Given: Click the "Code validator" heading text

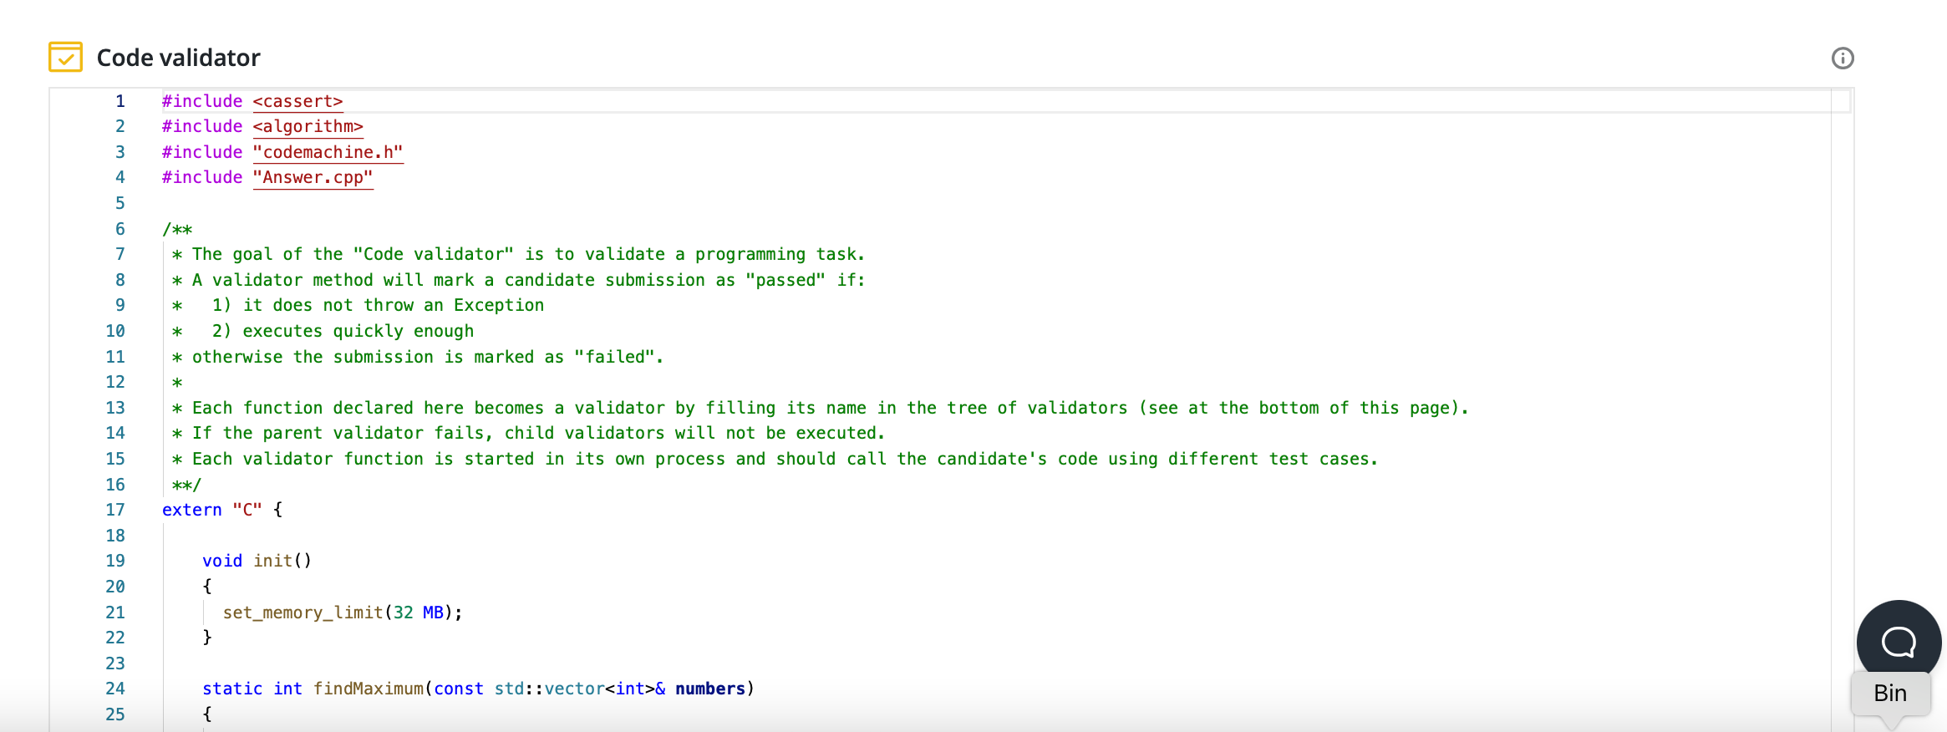Looking at the screenshot, I should pos(178,58).
